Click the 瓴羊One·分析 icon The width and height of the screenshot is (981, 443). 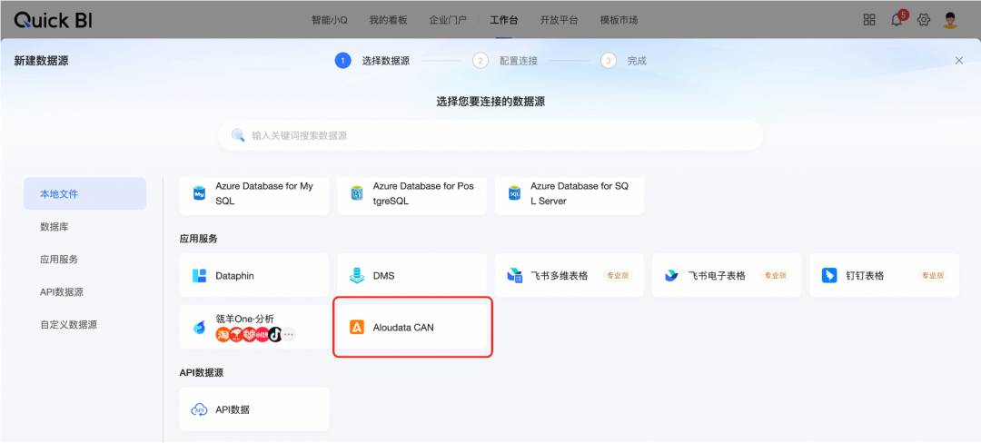point(200,327)
